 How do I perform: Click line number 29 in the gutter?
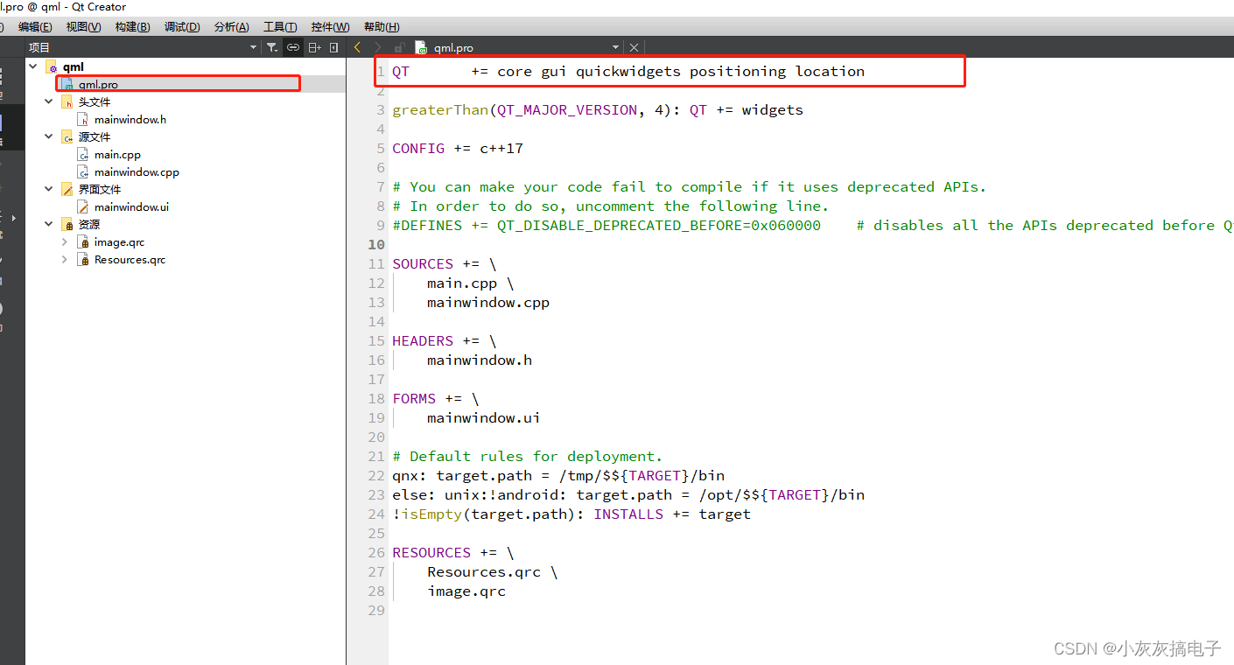pyautogui.click(x=376, y=611)
